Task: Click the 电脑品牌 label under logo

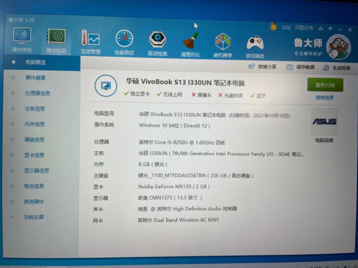Action: tap(324, 140)
